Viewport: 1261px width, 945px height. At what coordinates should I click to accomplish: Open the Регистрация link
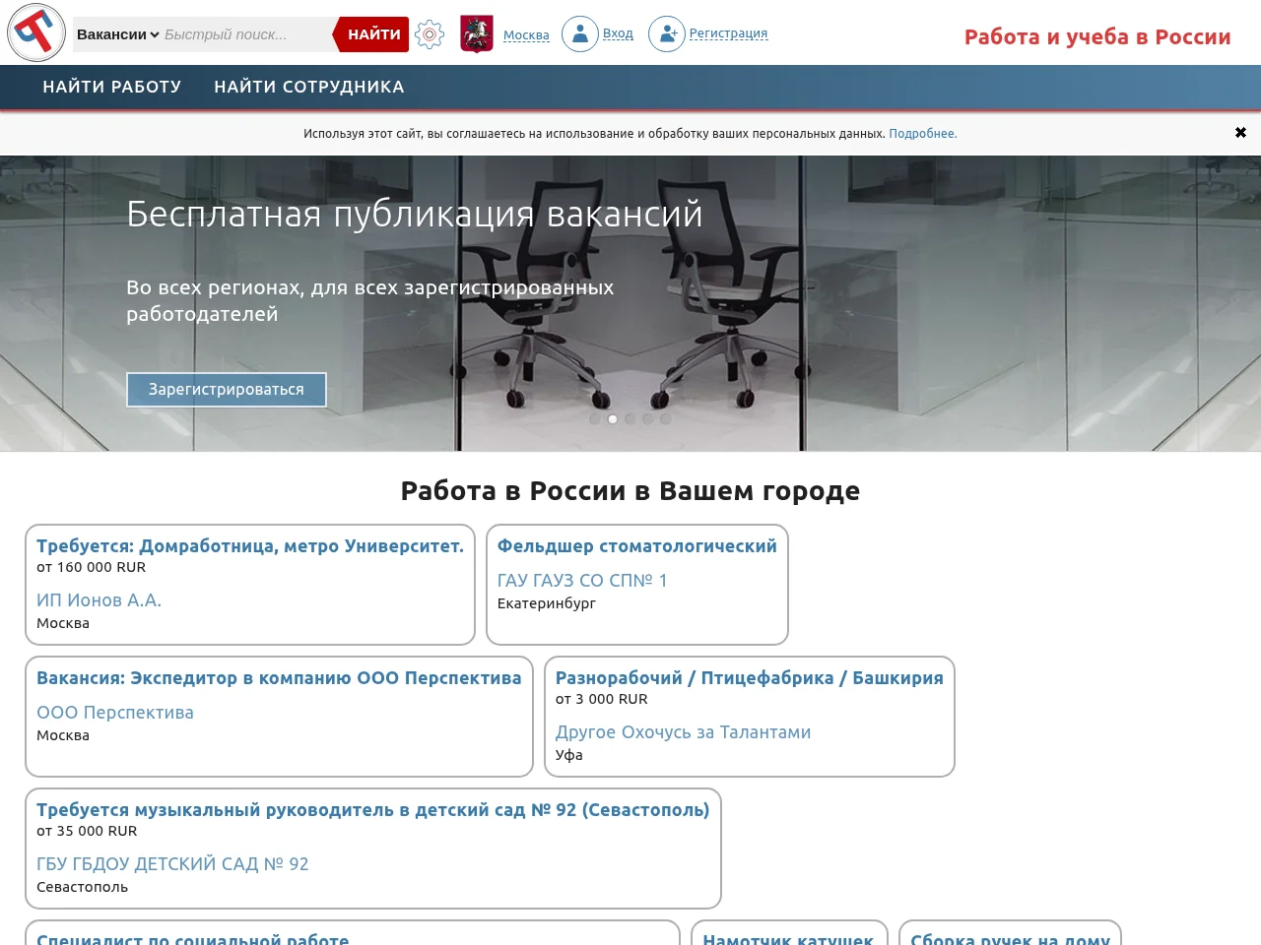coord(728,33)
